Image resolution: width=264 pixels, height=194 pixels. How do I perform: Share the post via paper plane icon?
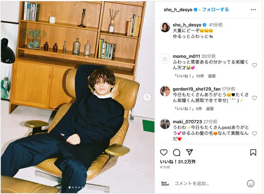click(189, 152)
